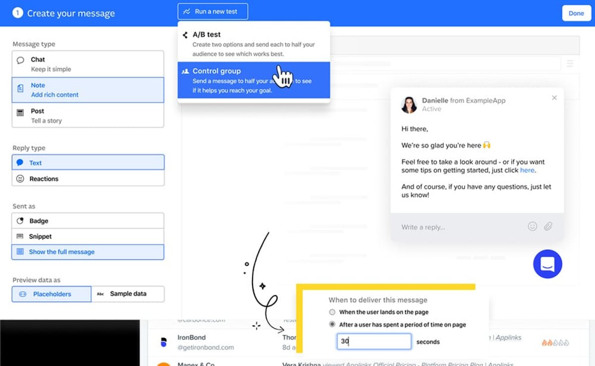Click Danielle's profile avatar
The width and height of the screenshot is (595, 366).
(x=409, y=105)
